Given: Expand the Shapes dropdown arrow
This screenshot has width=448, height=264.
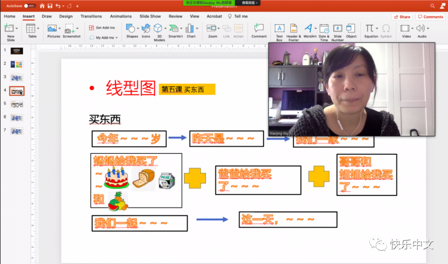Looking at the screenshot, I should (x=139, y=29).
